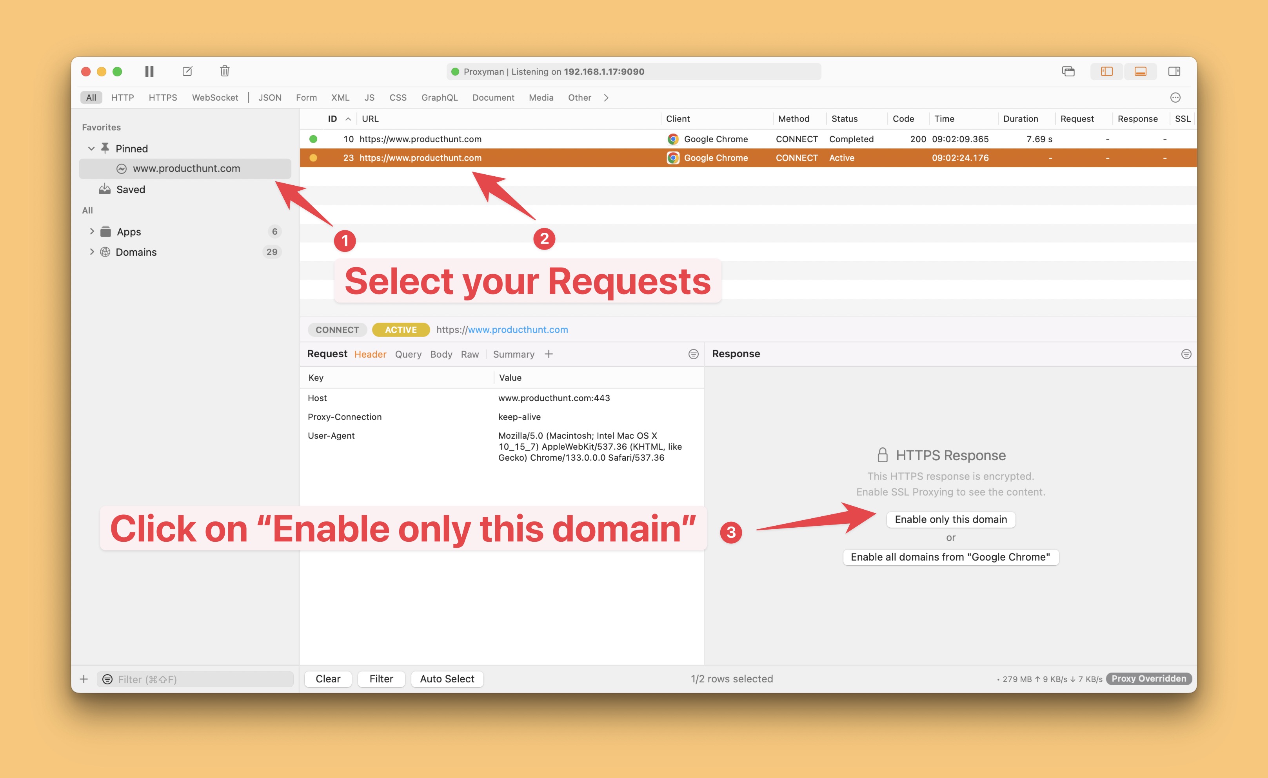Image resolution: width=1268 pixels, height=778 pixels.
Task: Pause traffic capture with pause icon
Action: click(x=149, y=72)
